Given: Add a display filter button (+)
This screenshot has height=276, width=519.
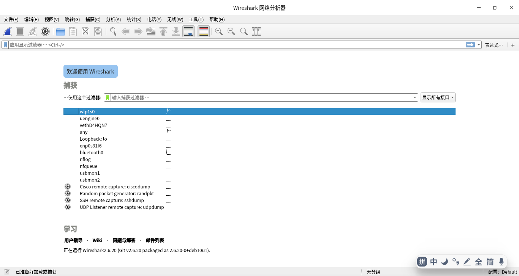Looking at the screenshot, I should click(x=513, y=45).
